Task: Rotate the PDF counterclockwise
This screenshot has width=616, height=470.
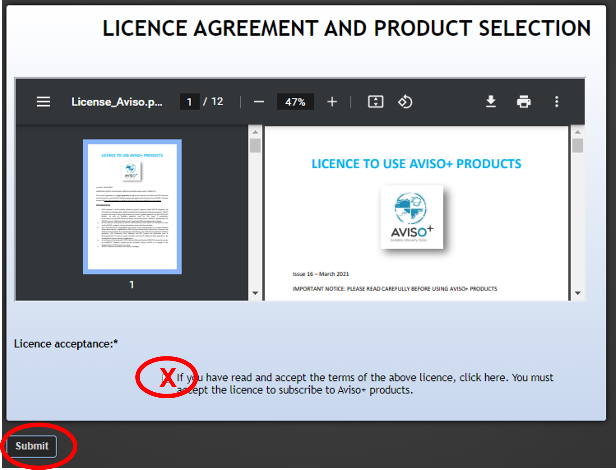Action: tap(405, 102)
